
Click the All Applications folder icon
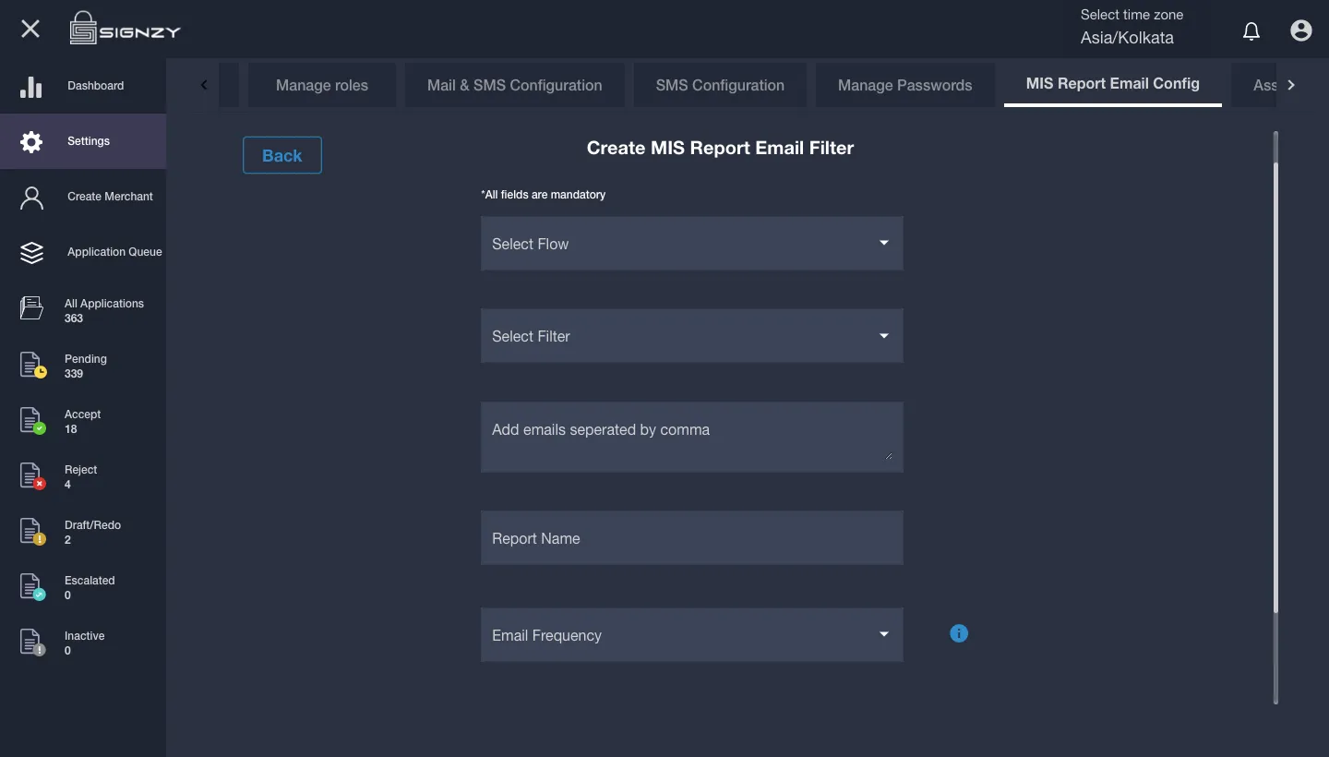coord(31,308)
